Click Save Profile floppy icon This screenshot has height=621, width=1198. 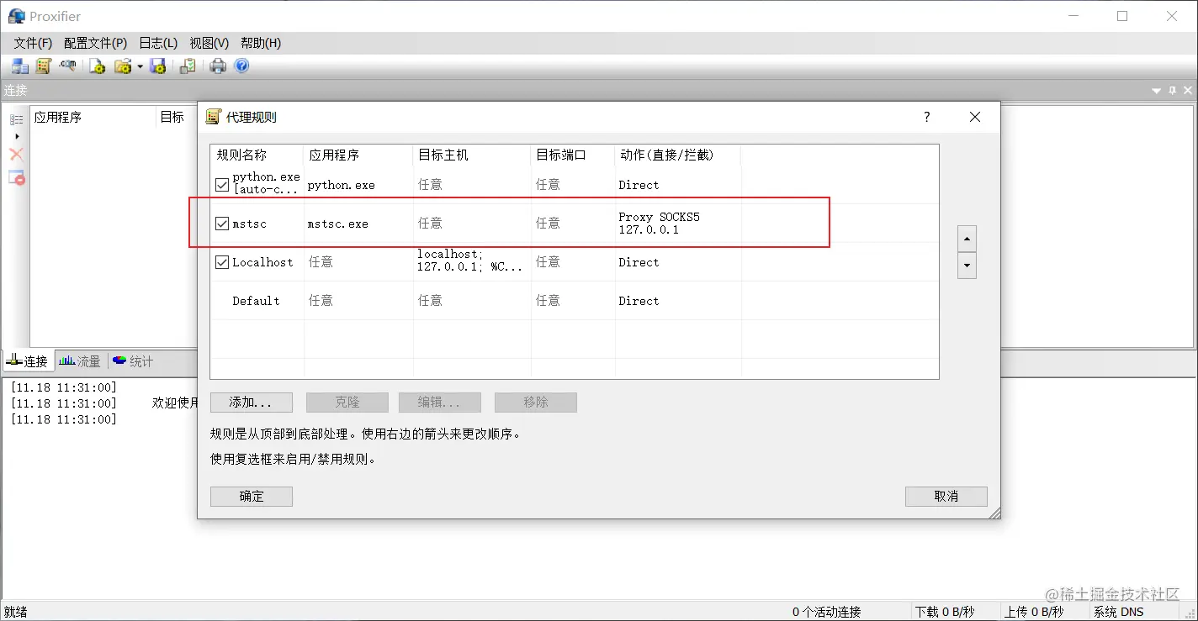coord(157,66)
